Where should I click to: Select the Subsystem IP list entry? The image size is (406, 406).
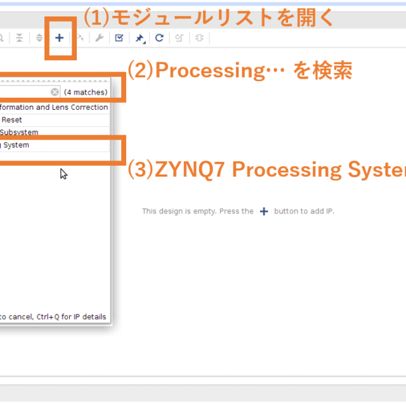[x=19, y=133]
